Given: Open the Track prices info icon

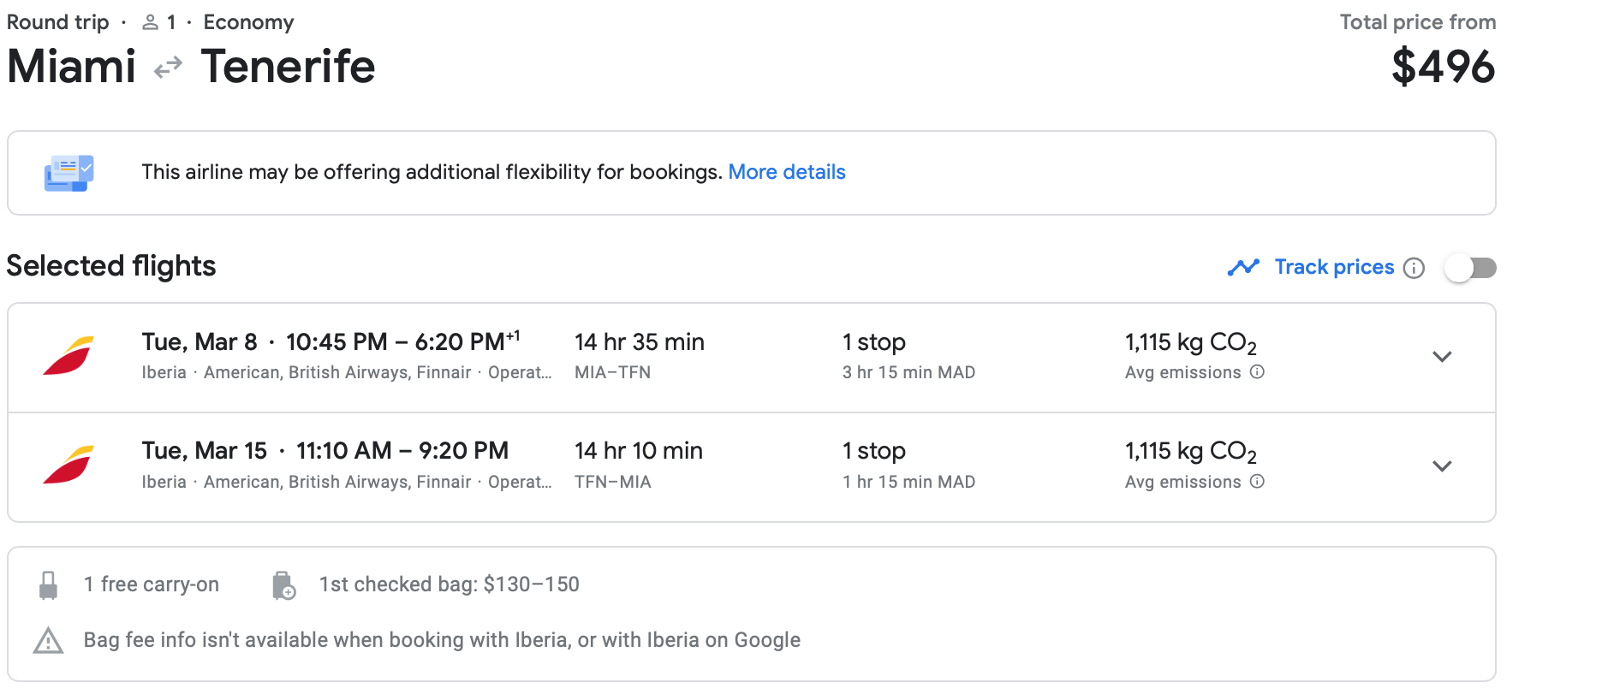Looking at the screenshot, I should coord(1414,269).
